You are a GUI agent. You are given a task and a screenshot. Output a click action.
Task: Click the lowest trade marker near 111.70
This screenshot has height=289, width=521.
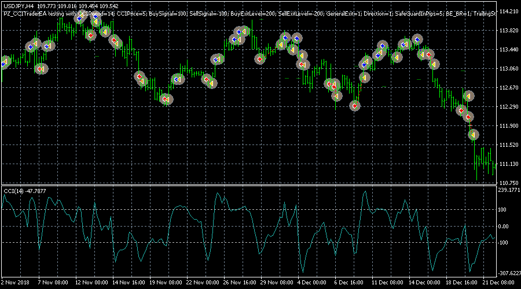(x=474, y=135)
